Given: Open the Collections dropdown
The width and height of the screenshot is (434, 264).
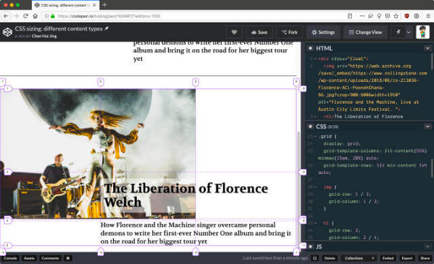Looking at the screenshot, I should click(359, 258).
